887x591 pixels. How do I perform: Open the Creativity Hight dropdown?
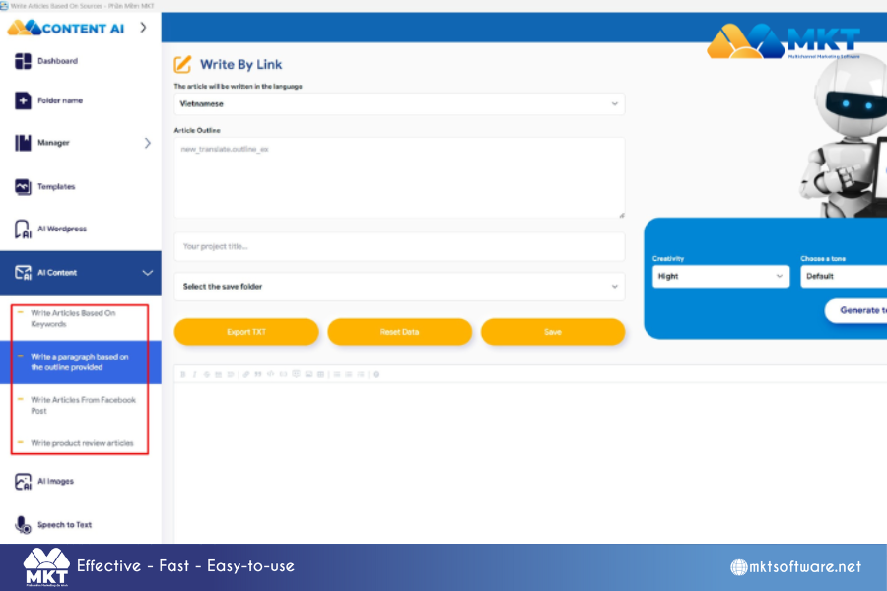[720, 276]
